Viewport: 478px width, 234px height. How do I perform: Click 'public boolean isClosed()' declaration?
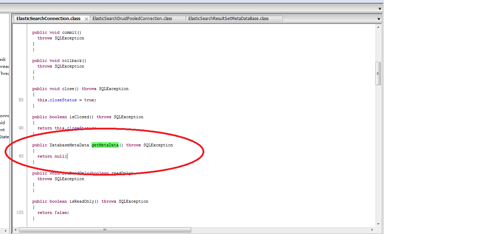[x=88, y=117]
